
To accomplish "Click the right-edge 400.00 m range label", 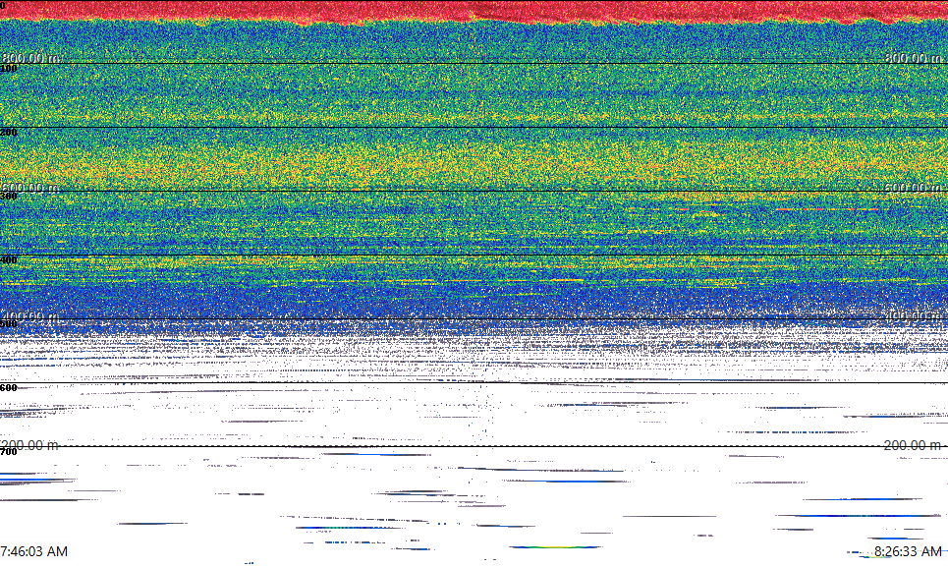I will tap(913, 316).
